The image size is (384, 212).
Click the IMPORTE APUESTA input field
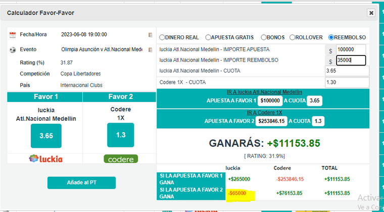[351, 49]
